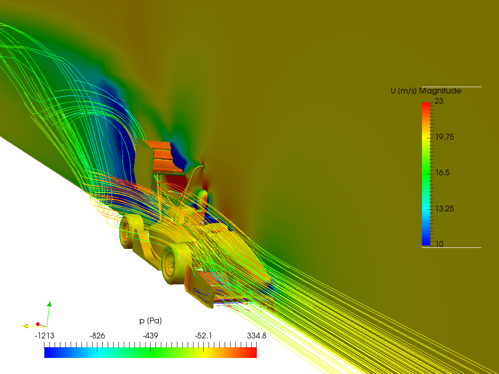Screen dimensions: 499x374
Task: Click the -1213 pressure legend label
Action: point(44,336)
